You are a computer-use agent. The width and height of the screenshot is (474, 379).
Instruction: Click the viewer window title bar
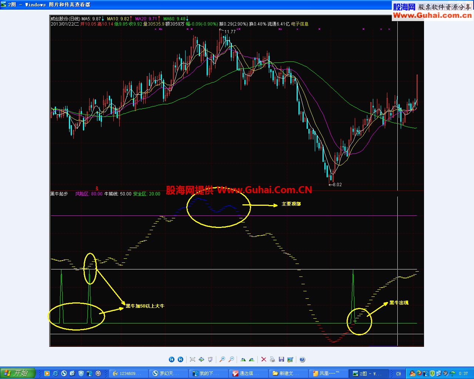(237, 4)
